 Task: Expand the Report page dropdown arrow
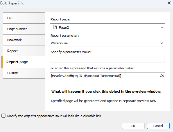click(x=162, y=27)
